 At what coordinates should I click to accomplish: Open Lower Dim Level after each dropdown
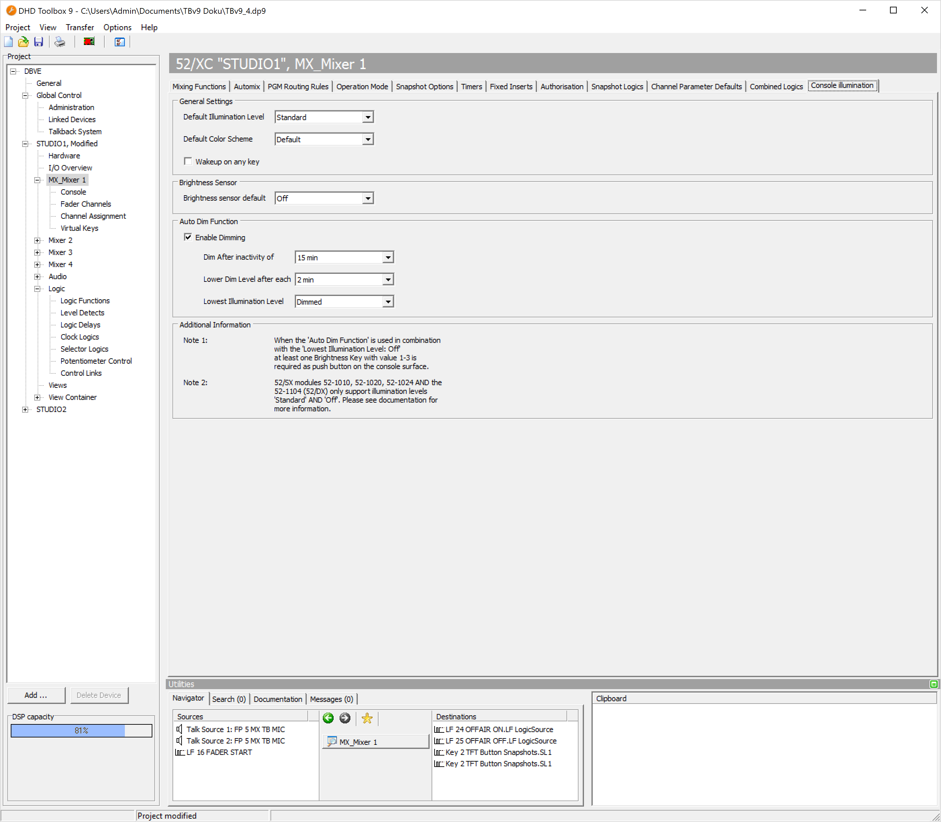tap(388, 280)
